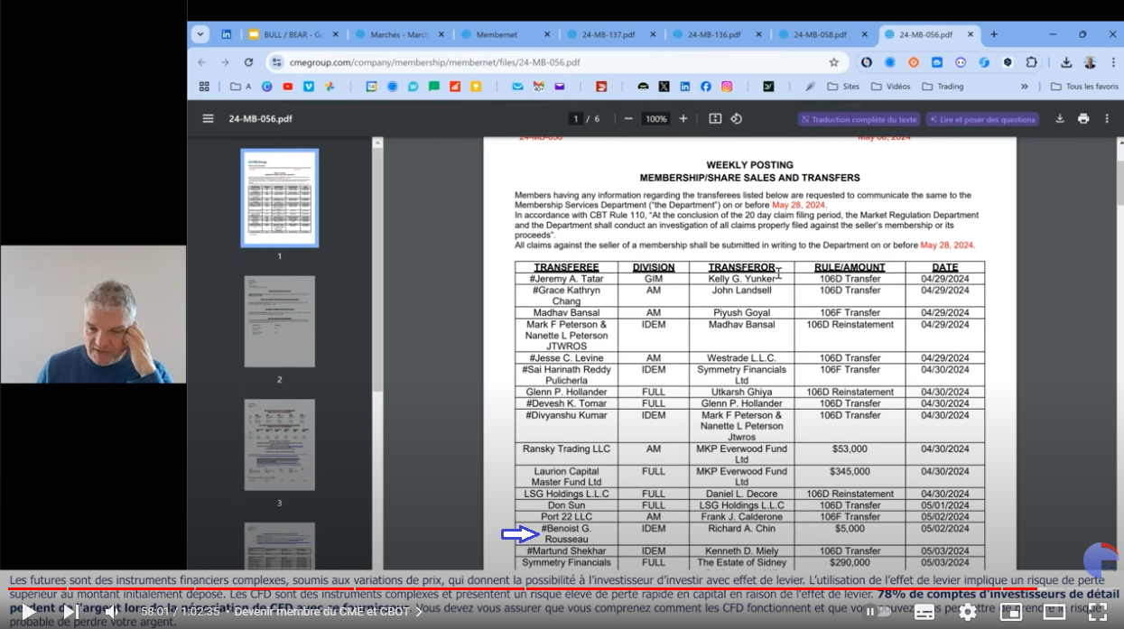
Task: Open miniplayer mode
Action: click(1011, 612)
